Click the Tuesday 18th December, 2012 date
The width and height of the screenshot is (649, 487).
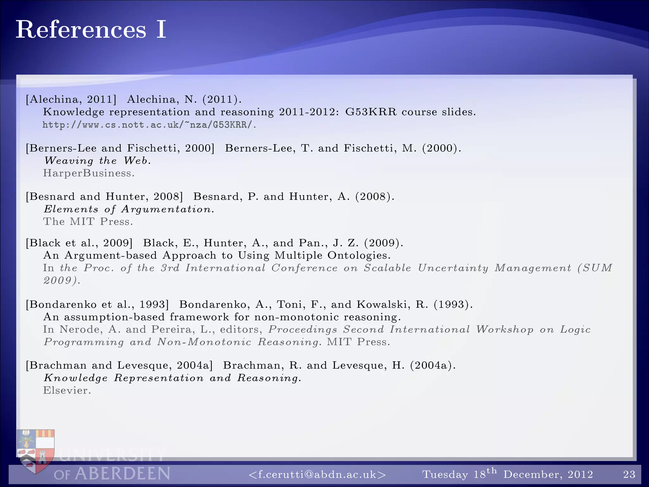coord(508,474)
